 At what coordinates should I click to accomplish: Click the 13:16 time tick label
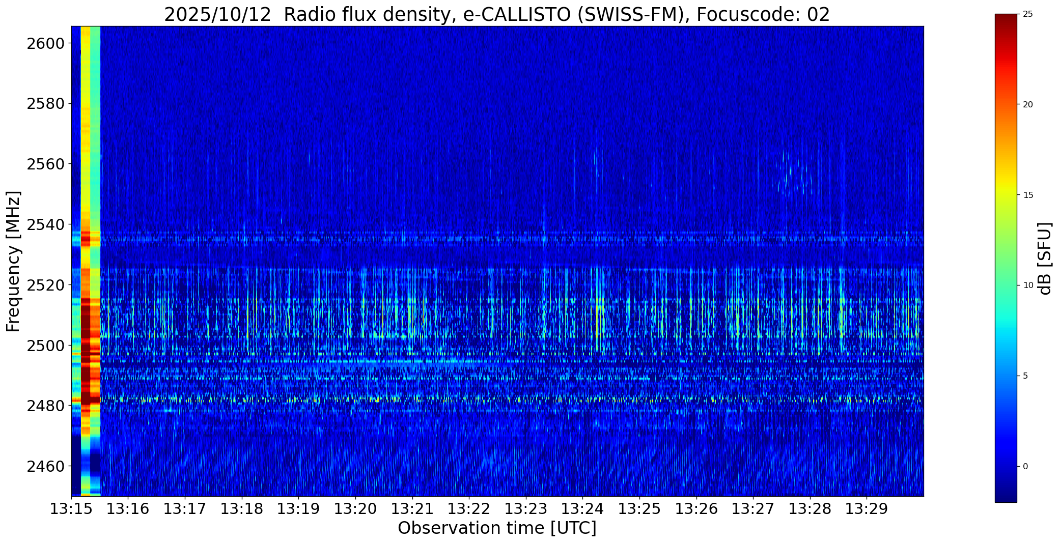click(x=128, y=509)
